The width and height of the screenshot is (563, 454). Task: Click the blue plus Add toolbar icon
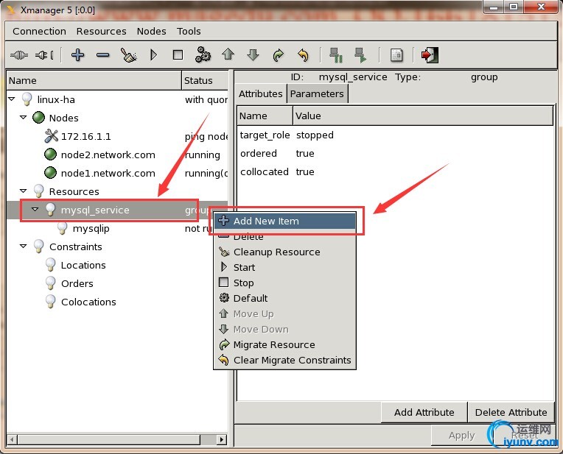[x=77, y=55]
